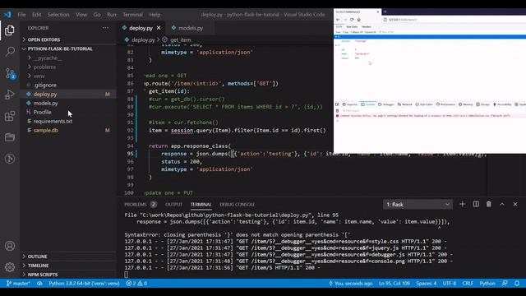The height and width of the screenshot is (296, 526).
Task: Switch to the DEBUG CONSOLE tab
Action: point(237,204)
